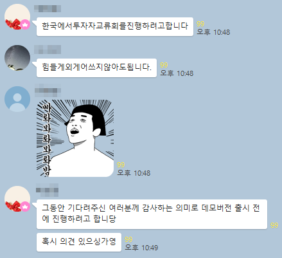Image resolution: width=282 pixels, height=258 pixels.
Task: Click the pink crown badge on top avatar
Action: tap(26, 24)
